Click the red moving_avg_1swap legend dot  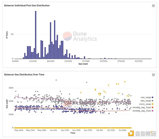153,107
